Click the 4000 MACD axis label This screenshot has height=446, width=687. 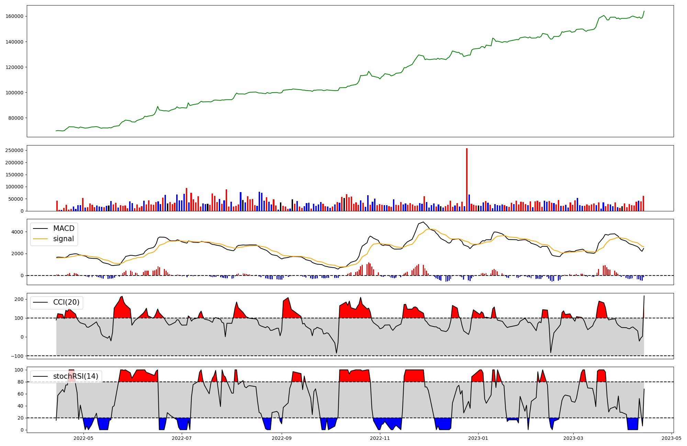tap(18, 232)
